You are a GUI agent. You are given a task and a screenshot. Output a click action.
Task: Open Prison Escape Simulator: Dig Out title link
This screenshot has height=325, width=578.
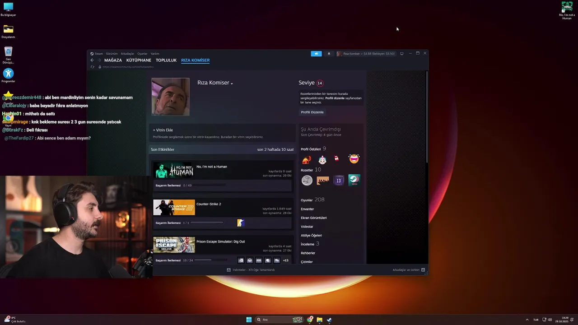tap(220, 241)
